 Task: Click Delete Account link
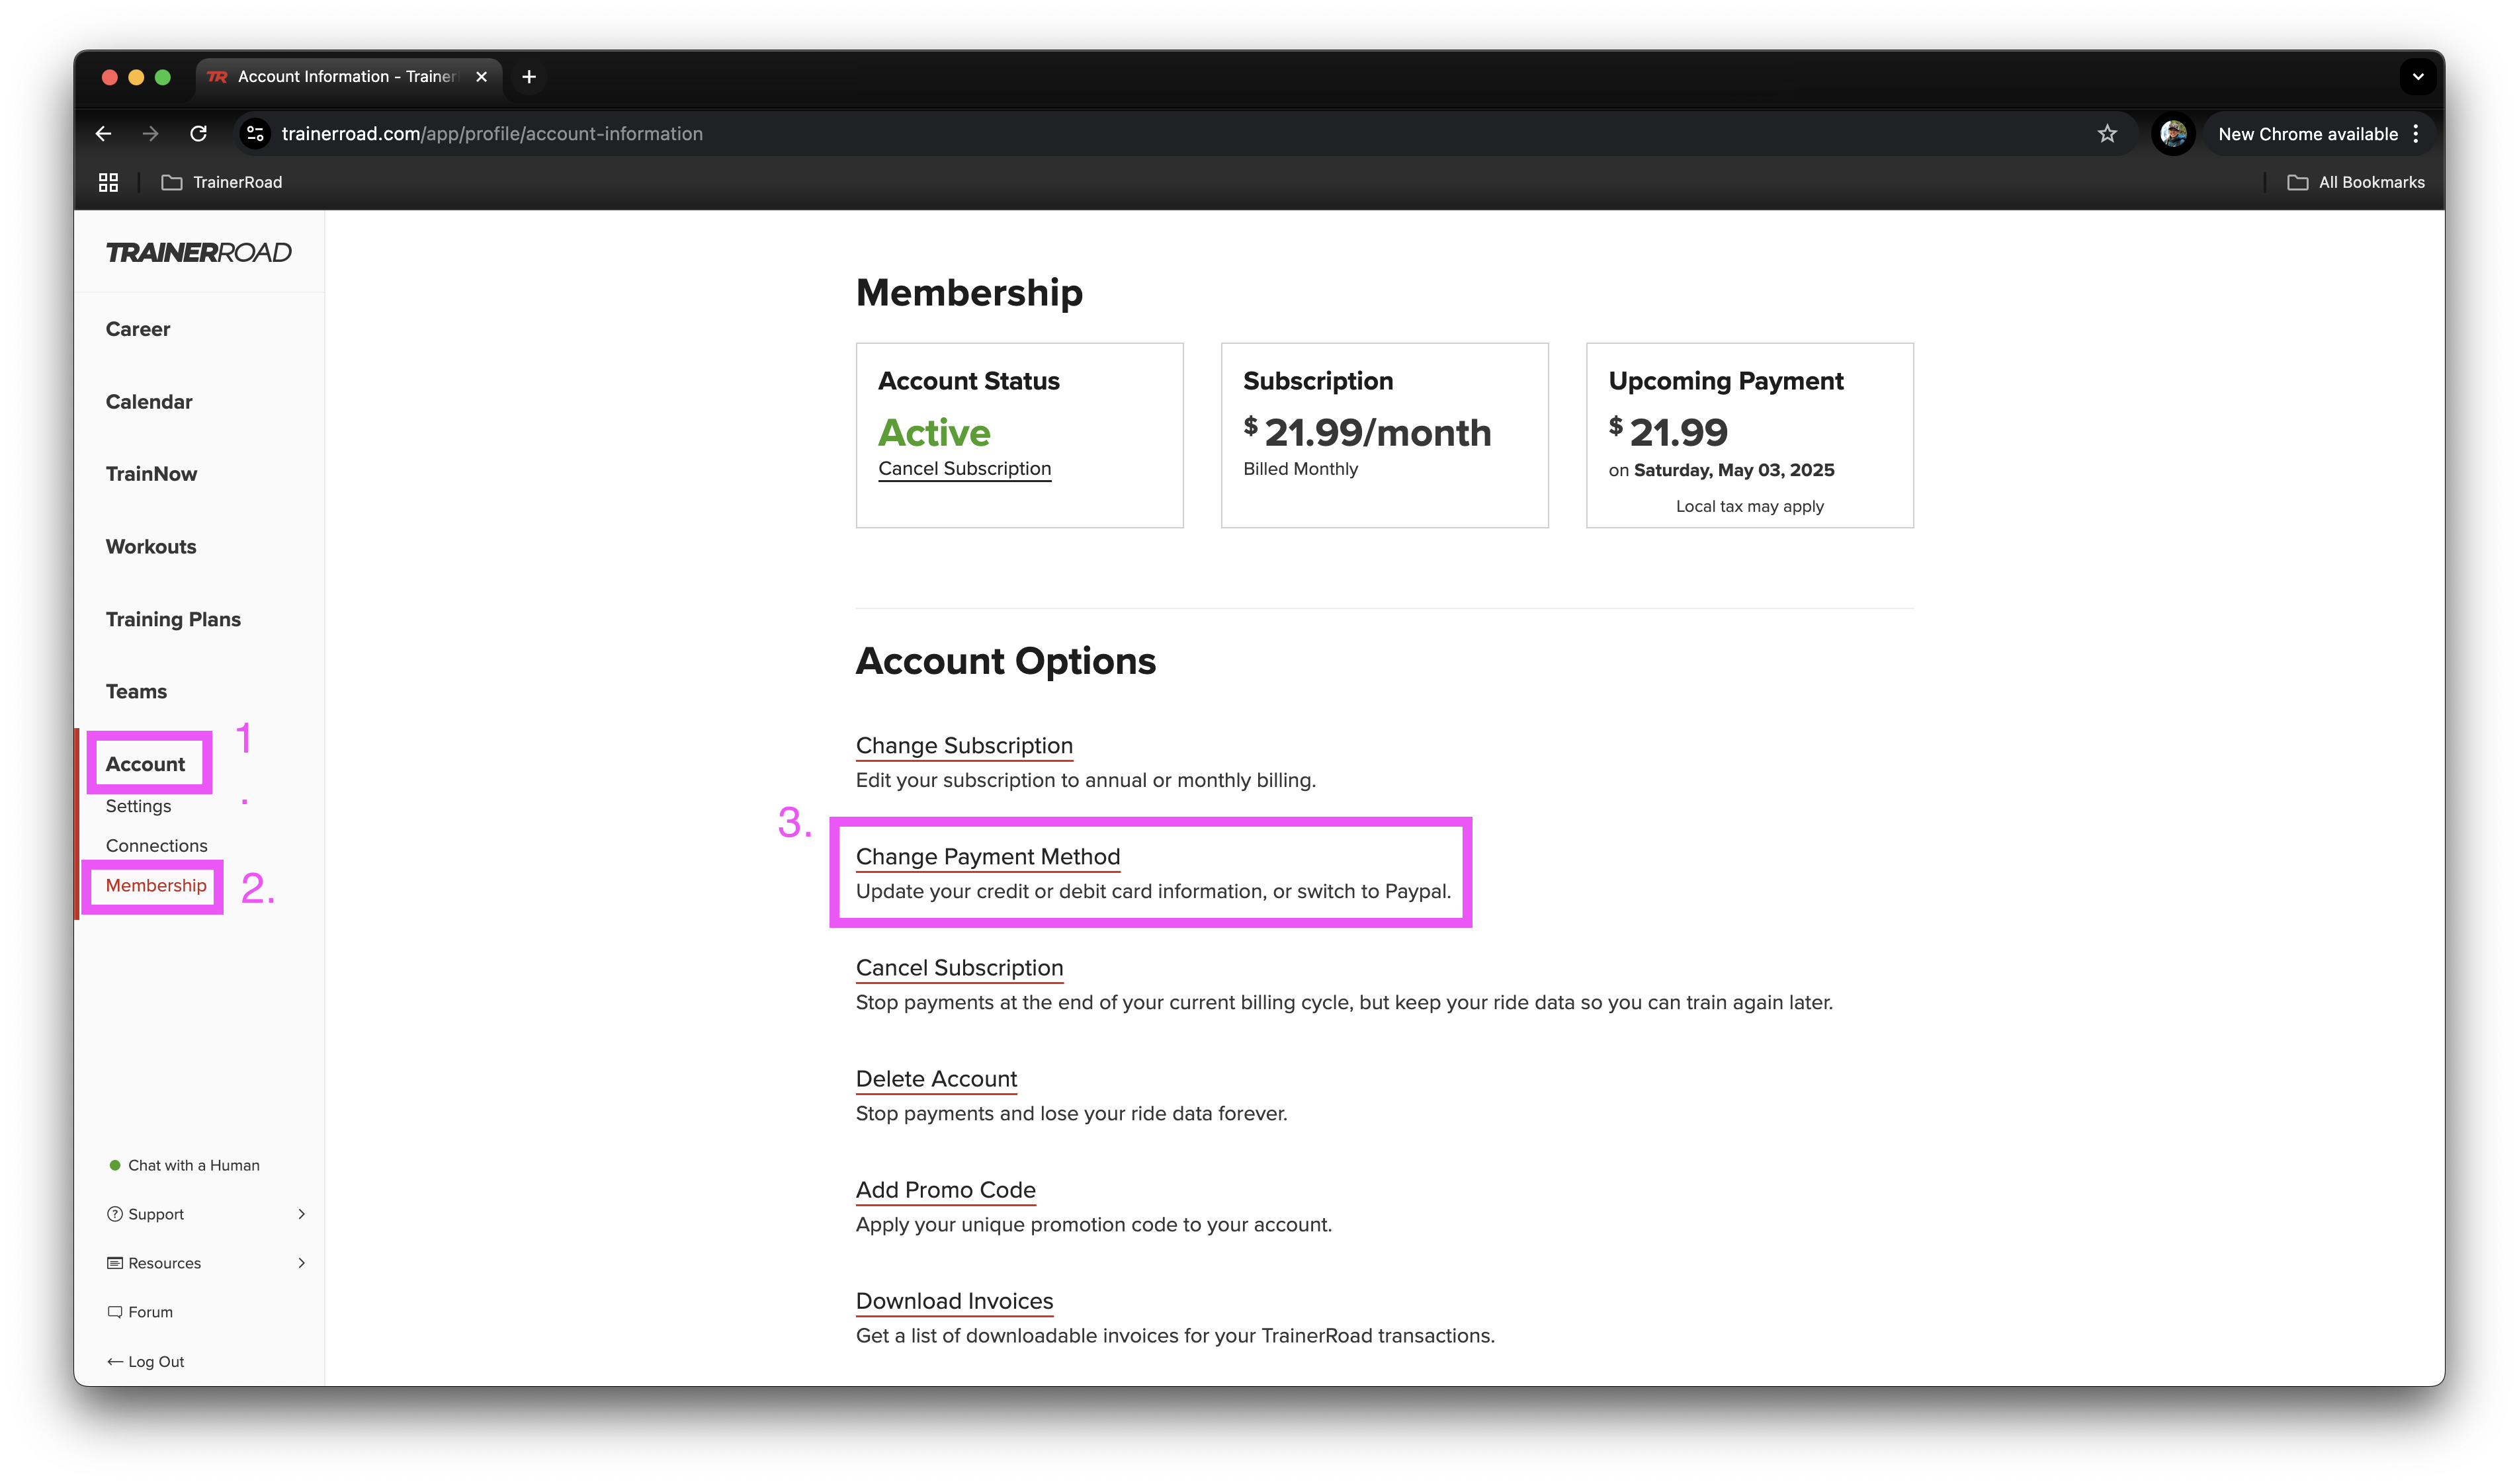click(x=936, y=1079)
